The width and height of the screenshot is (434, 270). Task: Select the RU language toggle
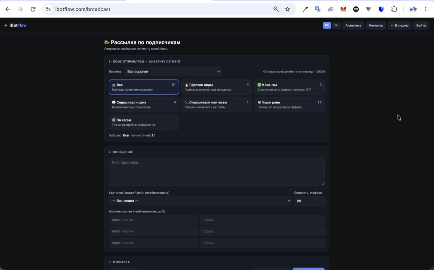pos(327,25)
